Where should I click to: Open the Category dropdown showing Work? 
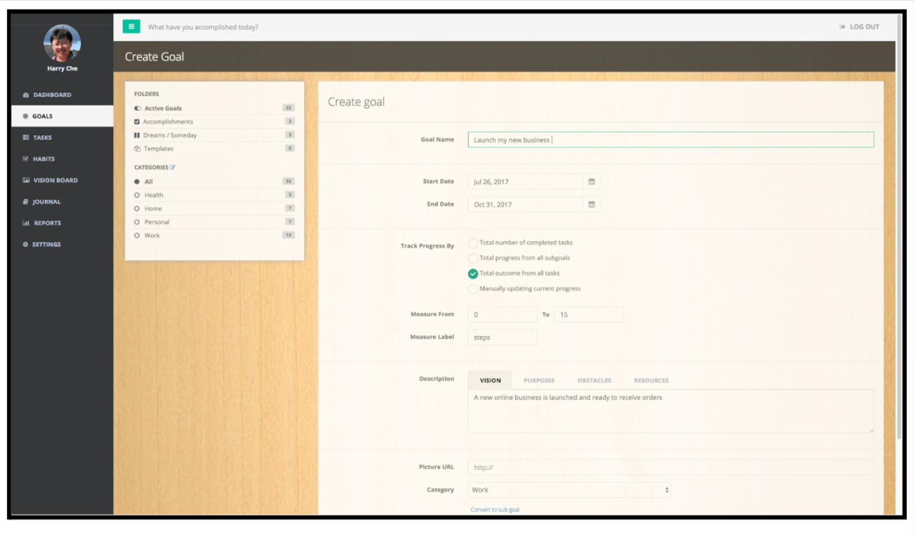[x=569, y=490]
